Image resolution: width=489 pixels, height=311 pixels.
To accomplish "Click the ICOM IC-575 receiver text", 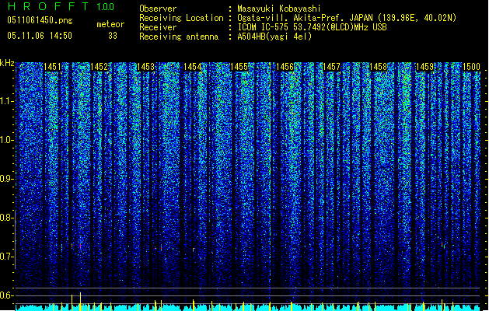I will click(x=312, y=27).
